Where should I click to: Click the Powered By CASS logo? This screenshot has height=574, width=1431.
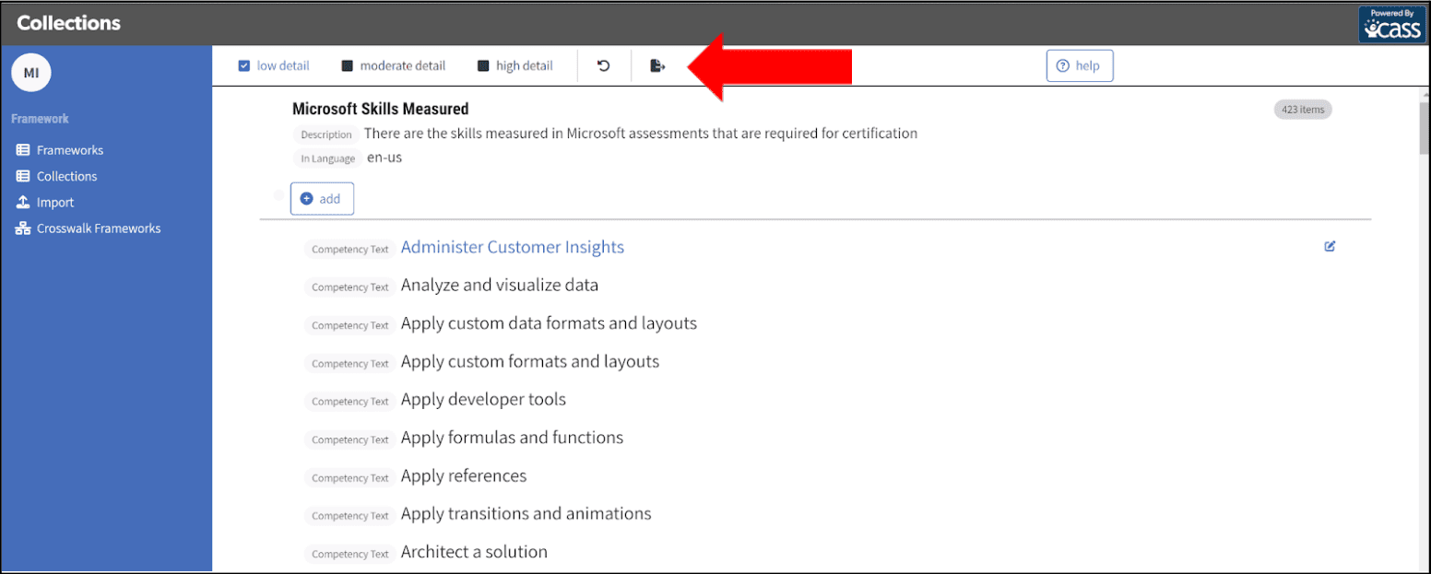1391,23
